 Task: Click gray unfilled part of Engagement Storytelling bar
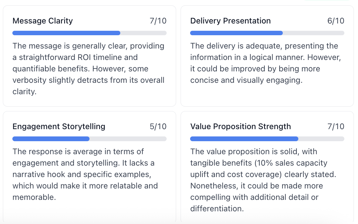point(128,139)
